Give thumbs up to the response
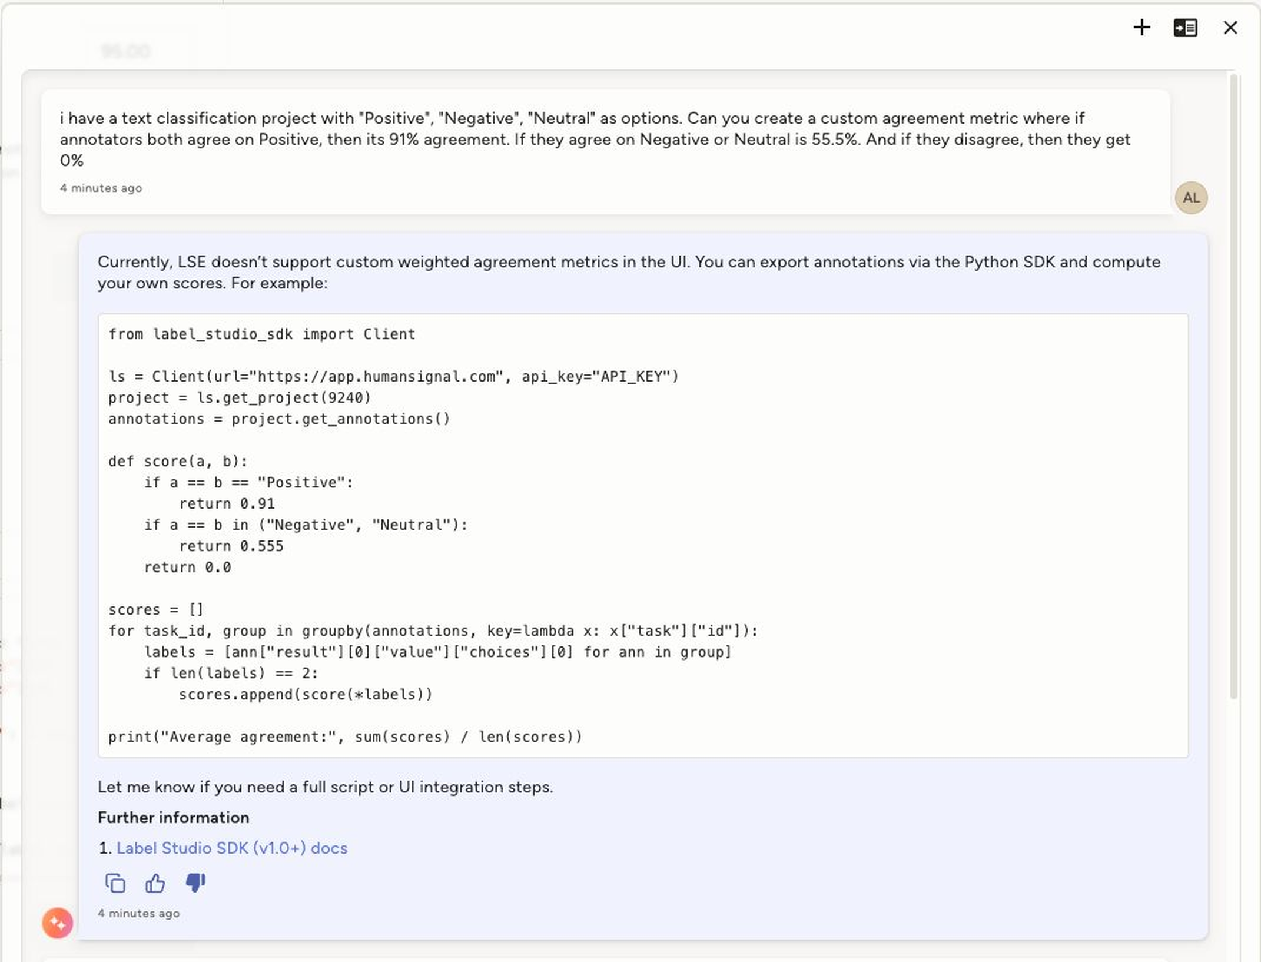This screenshot has height=962, width=1261. (155, 883)
